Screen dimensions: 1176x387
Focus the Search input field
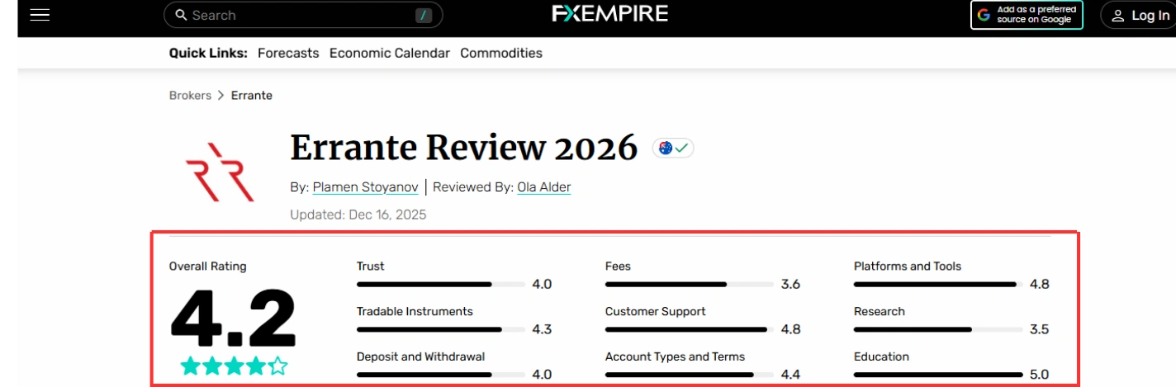303,15
